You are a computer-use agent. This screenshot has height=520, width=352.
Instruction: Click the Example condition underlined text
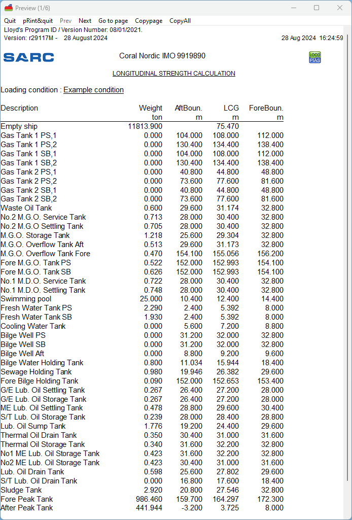(x=93, y=90)
